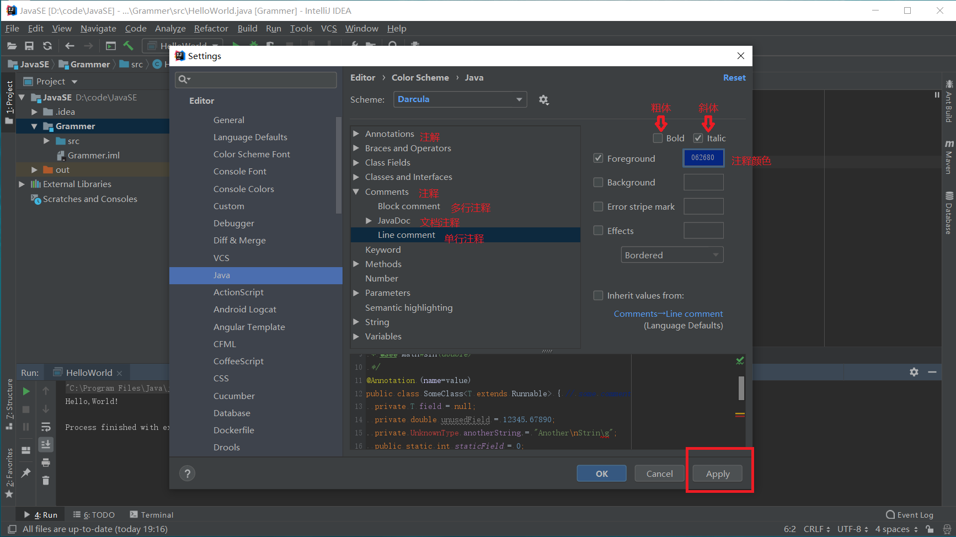This screenshot has height=537, width=956.
Task: Click the Pause output icon in Run panel
Action: (x=26, y=427)
